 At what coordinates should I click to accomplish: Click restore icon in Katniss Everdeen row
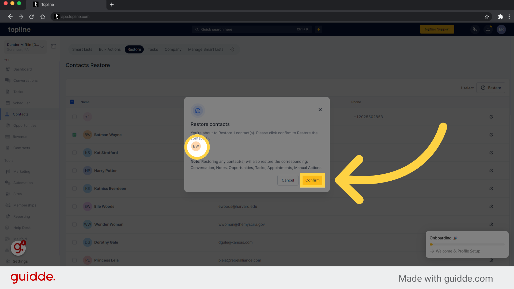click(491, 189)
